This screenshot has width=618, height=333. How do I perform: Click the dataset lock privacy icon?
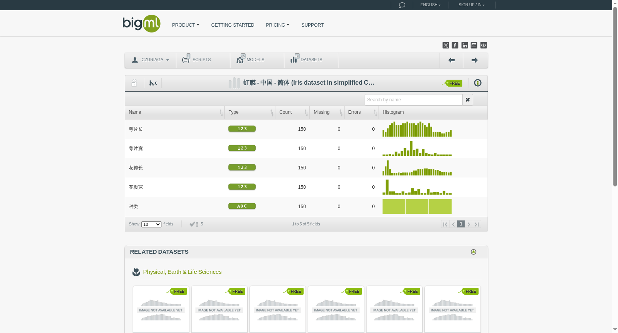(x=134, y=83)
